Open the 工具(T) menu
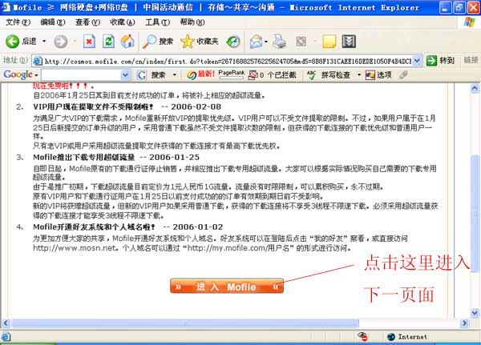 [157, 22]
